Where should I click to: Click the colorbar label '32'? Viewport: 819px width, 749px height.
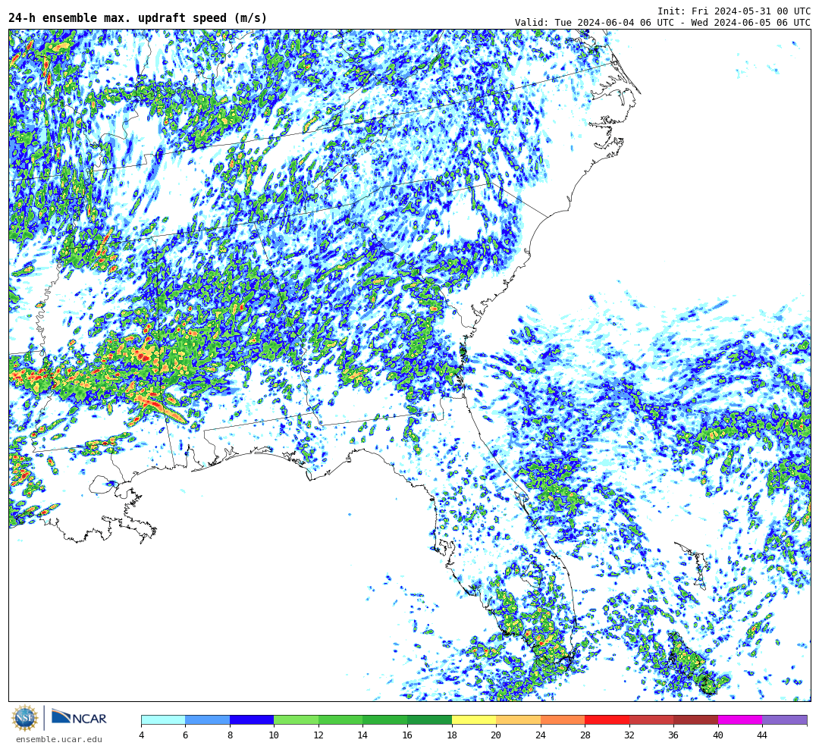pyautogui.click(x=629, y=735)
